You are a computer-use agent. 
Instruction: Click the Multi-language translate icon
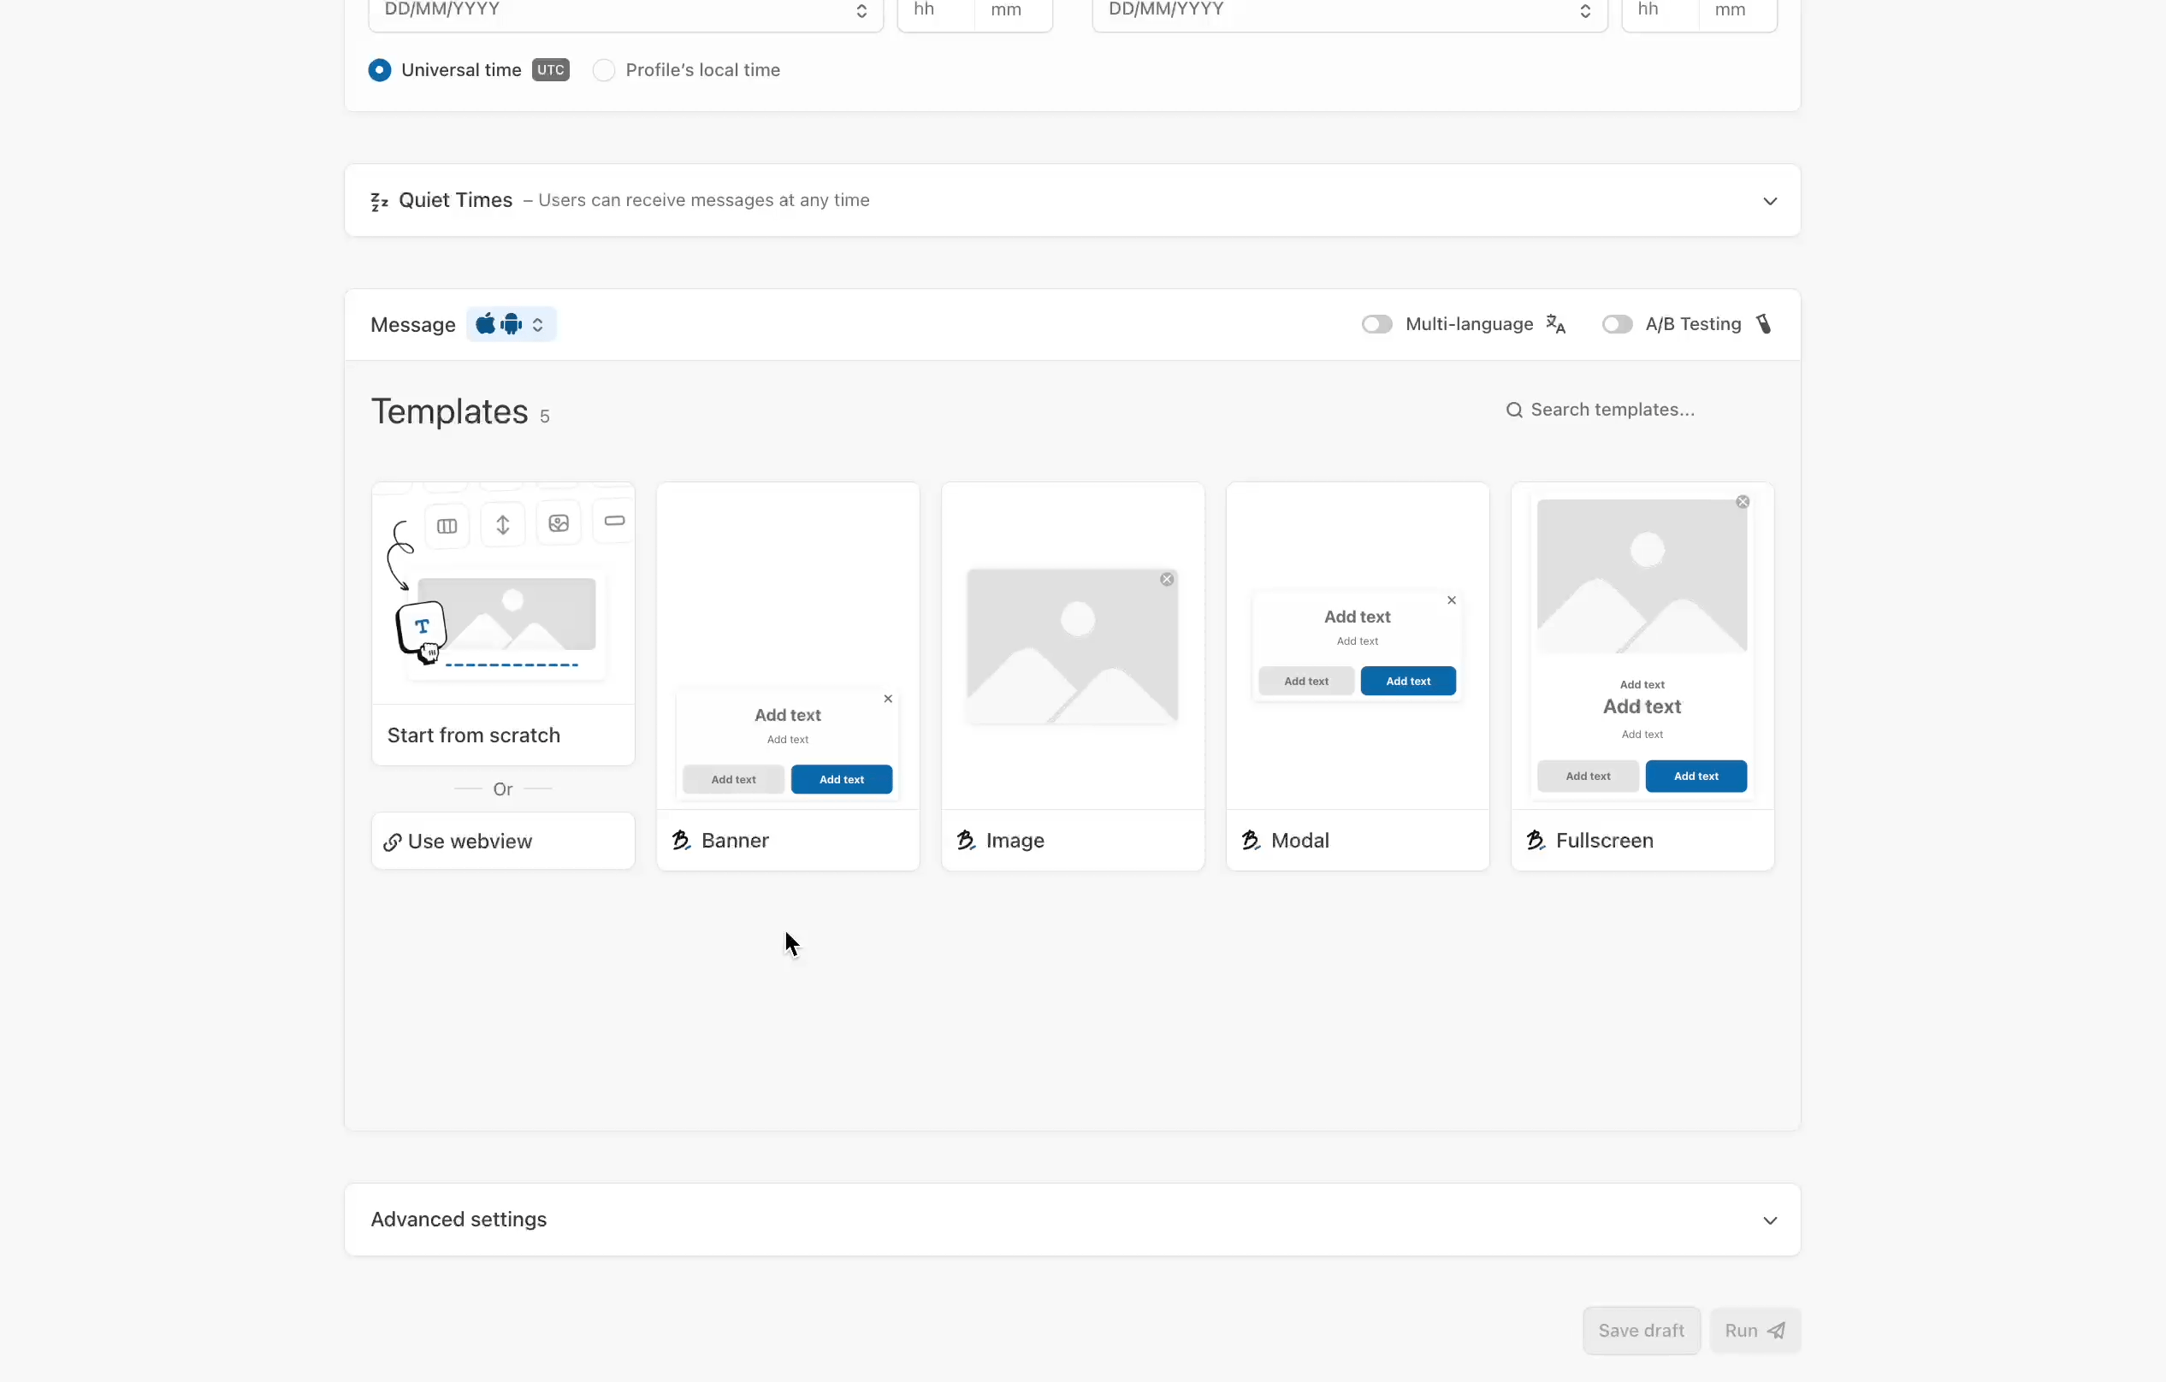(1555, 325)
